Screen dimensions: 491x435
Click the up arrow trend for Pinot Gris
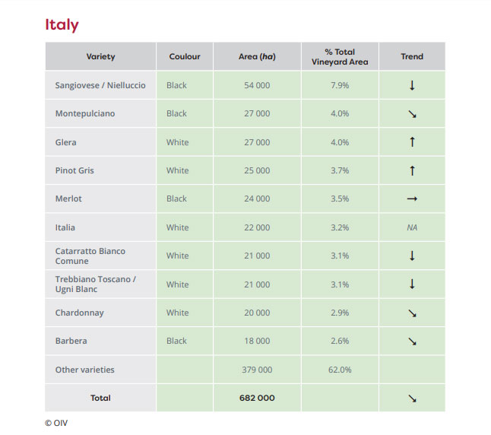412,171
